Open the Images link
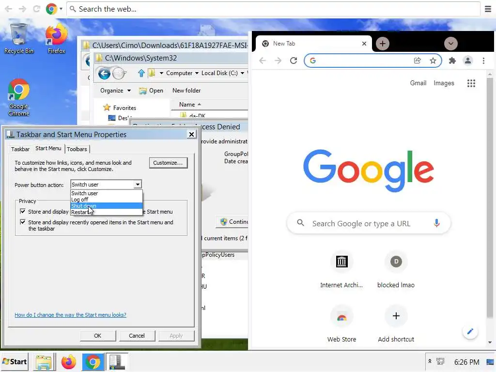The height and width of the screenshot is (372, 496). tap(444, 83)
